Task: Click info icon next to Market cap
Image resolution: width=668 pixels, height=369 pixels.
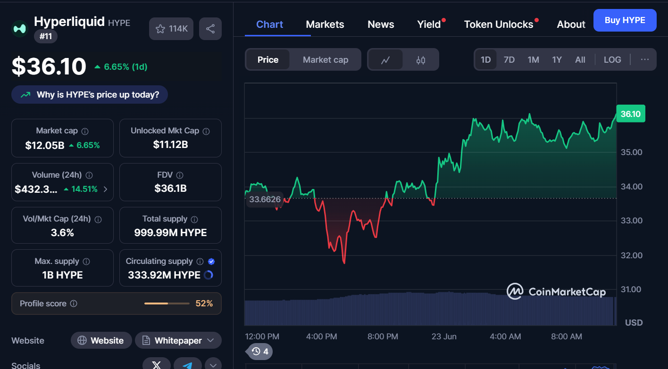Action: (85, 131)
